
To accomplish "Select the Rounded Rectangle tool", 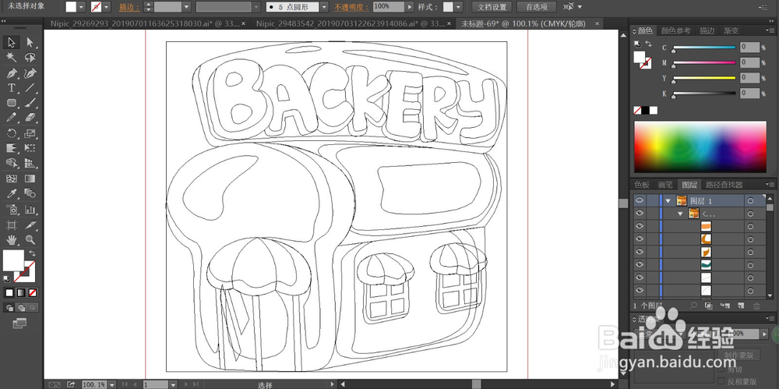I will coord(12,103).
